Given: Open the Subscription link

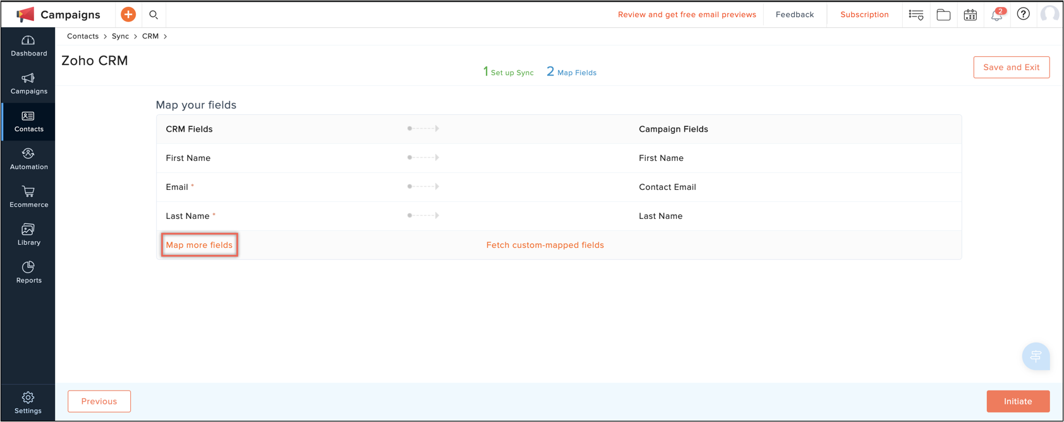Looking at the screenshot, I should pos(864,15).
